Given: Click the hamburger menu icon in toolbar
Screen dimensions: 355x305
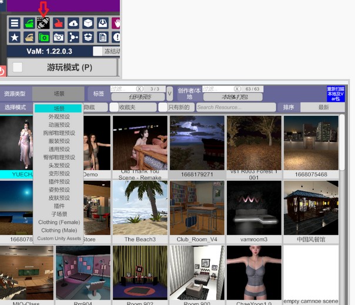Looking at the screenshot, I should (x=14, y=23).
